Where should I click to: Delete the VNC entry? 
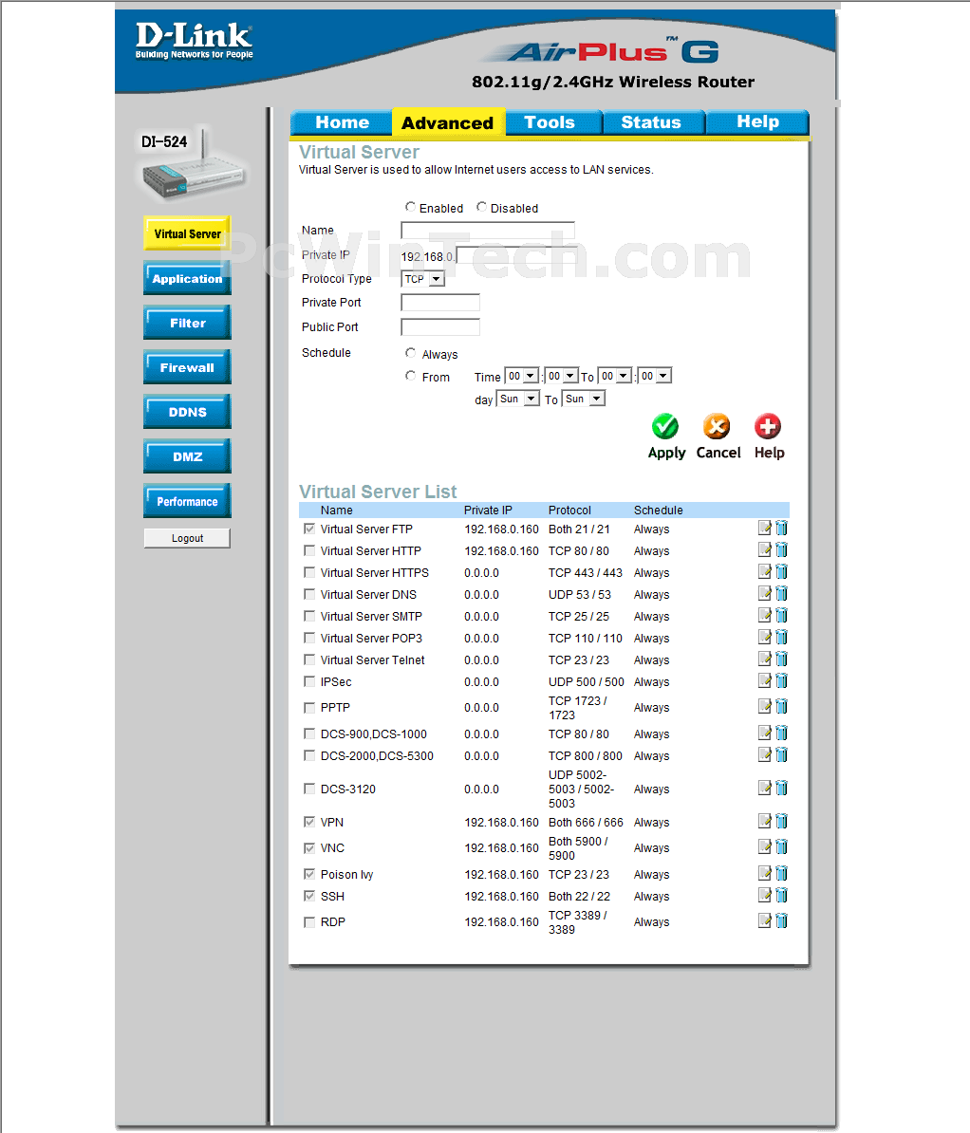[x=781, y=846]
